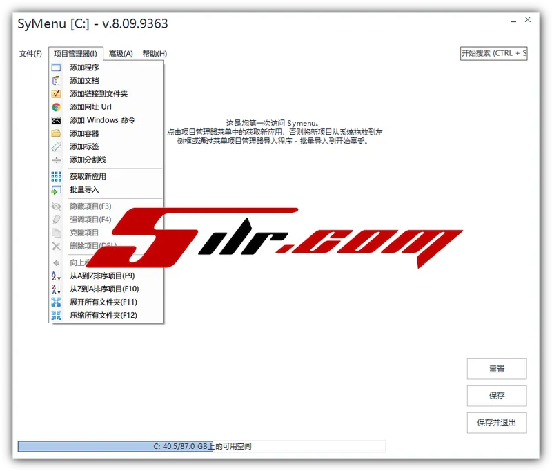Click the 保存并退出 button

coord(497,423)
